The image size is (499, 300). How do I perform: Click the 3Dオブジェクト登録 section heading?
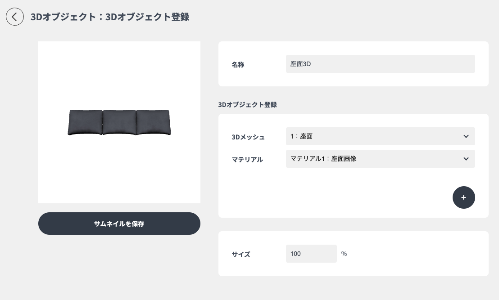click(x=248, y=104)
